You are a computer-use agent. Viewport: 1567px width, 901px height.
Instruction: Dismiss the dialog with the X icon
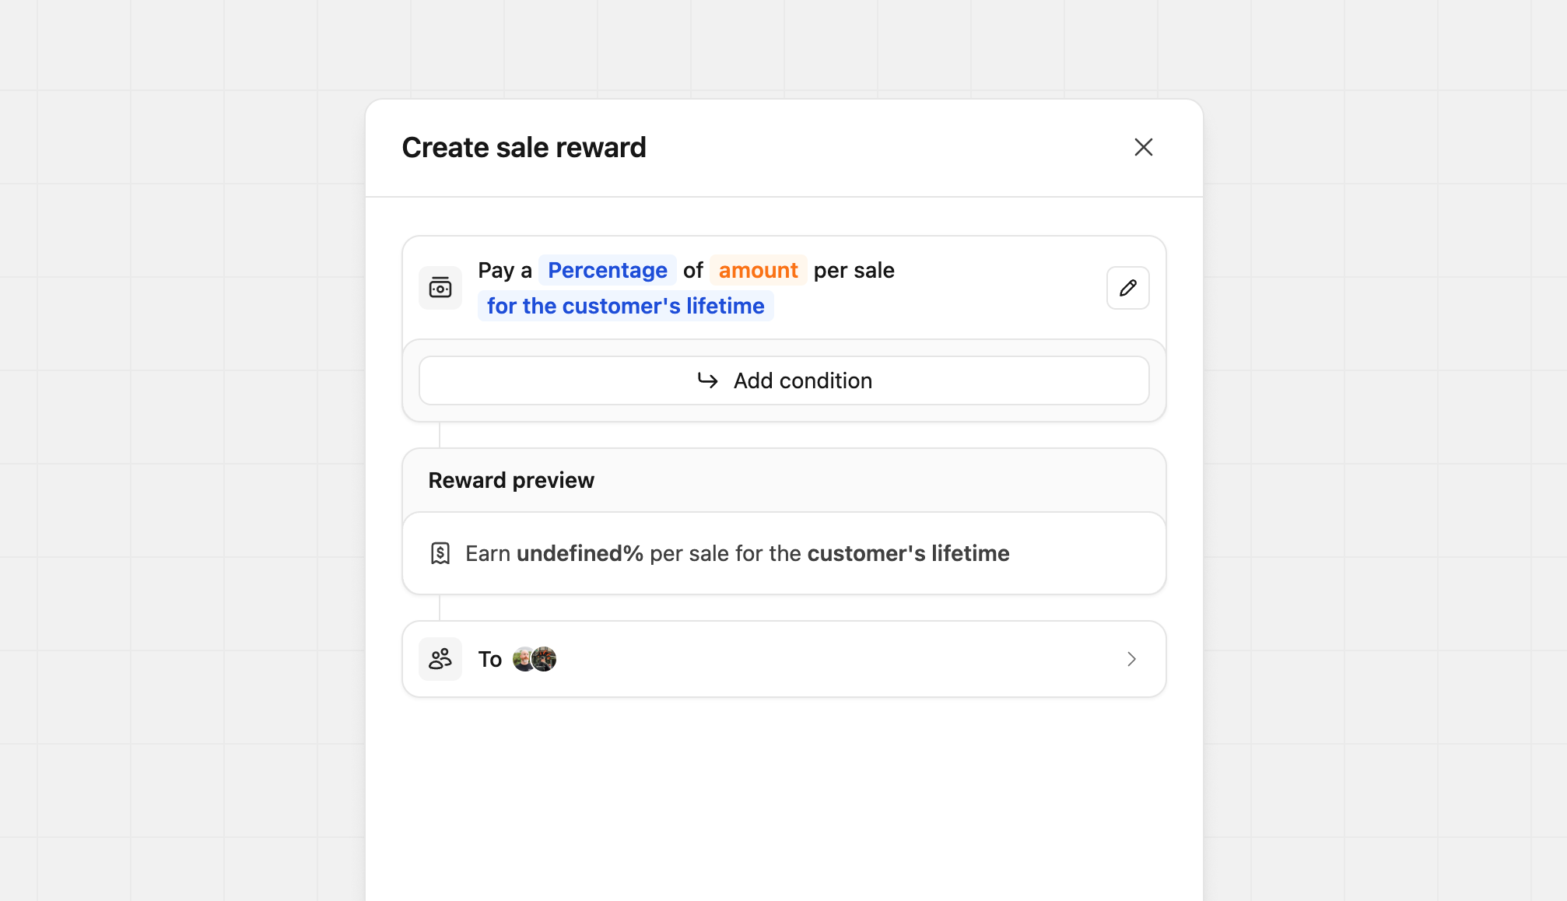(x=1143, y=147)
